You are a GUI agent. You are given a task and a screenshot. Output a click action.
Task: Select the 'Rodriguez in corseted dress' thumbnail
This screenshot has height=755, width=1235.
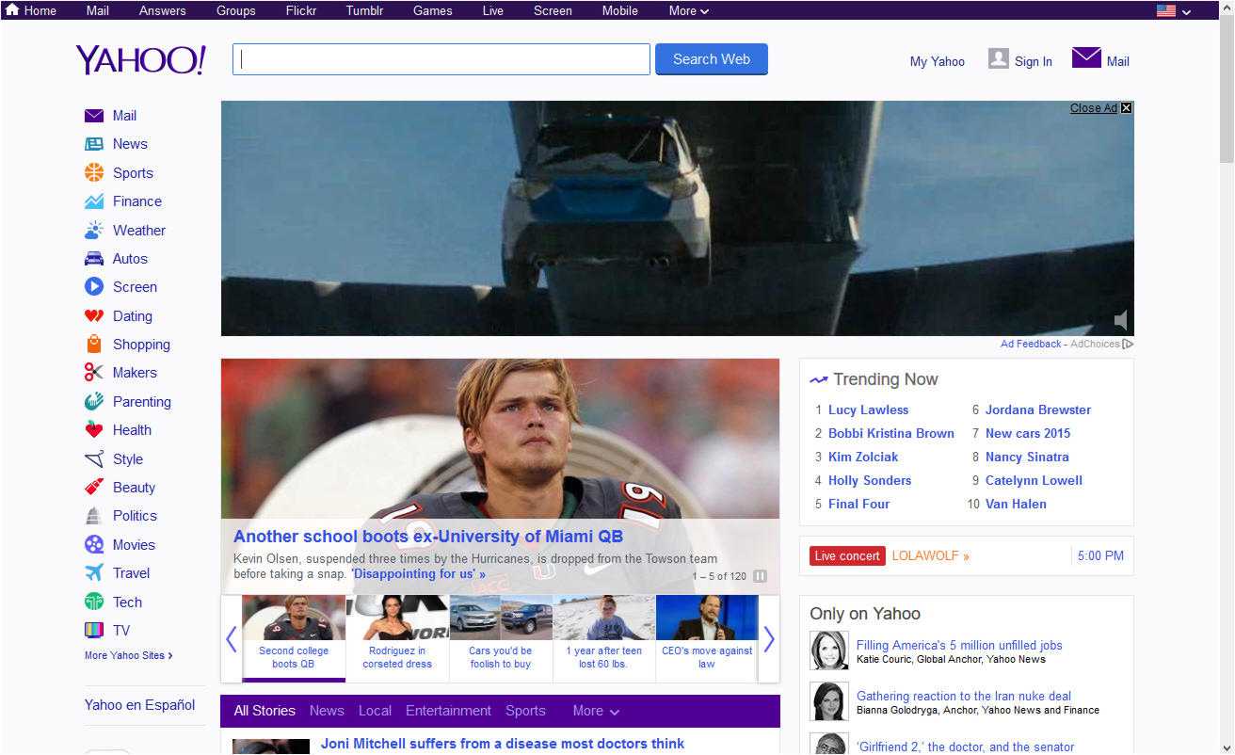397,637
